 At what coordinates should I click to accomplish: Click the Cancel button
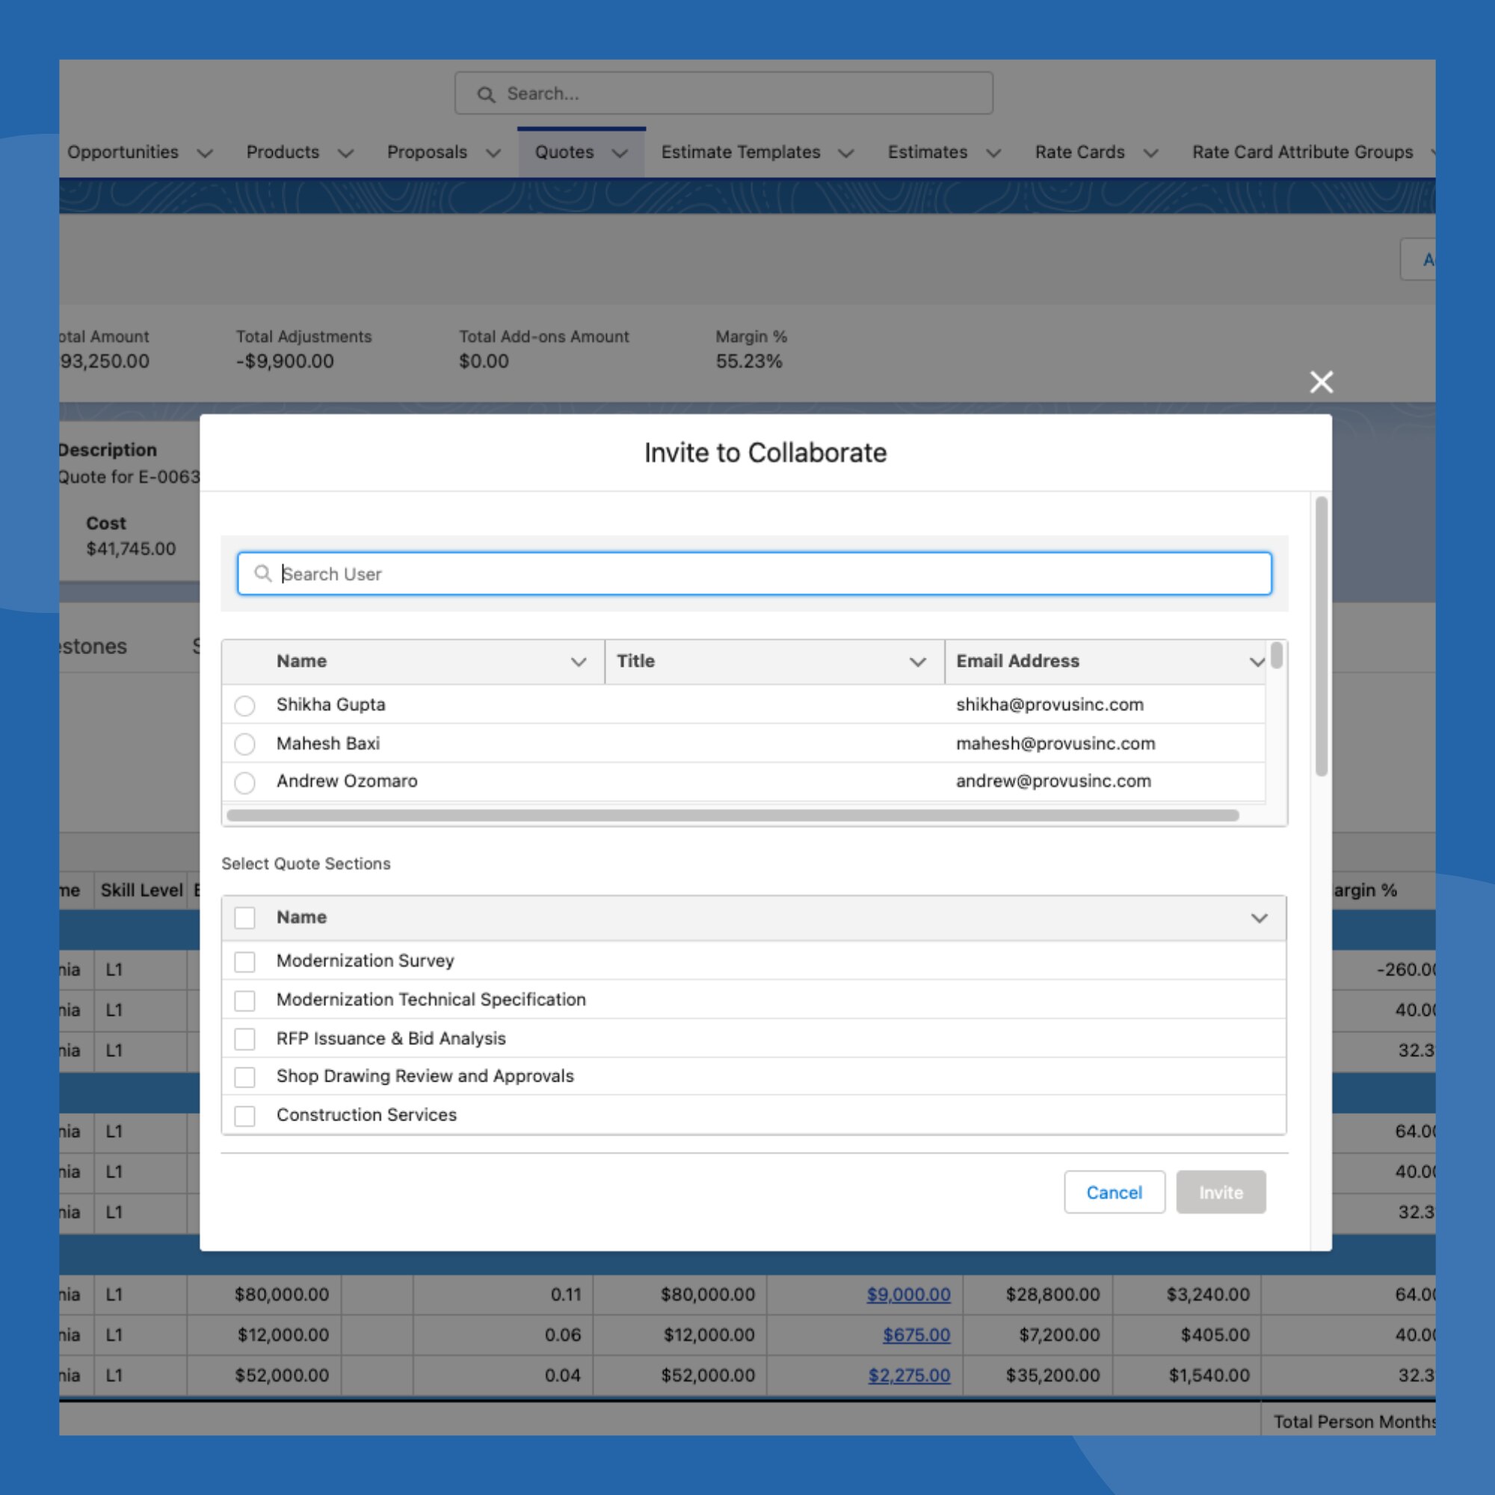pyautogui.click(x=1114, y=1192)
